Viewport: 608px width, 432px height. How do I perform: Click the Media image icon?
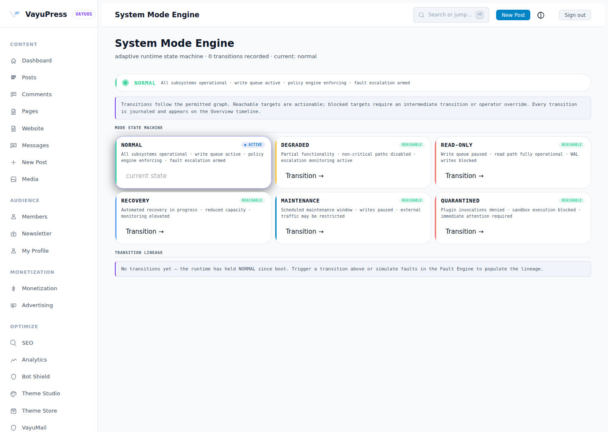point(14,179)
